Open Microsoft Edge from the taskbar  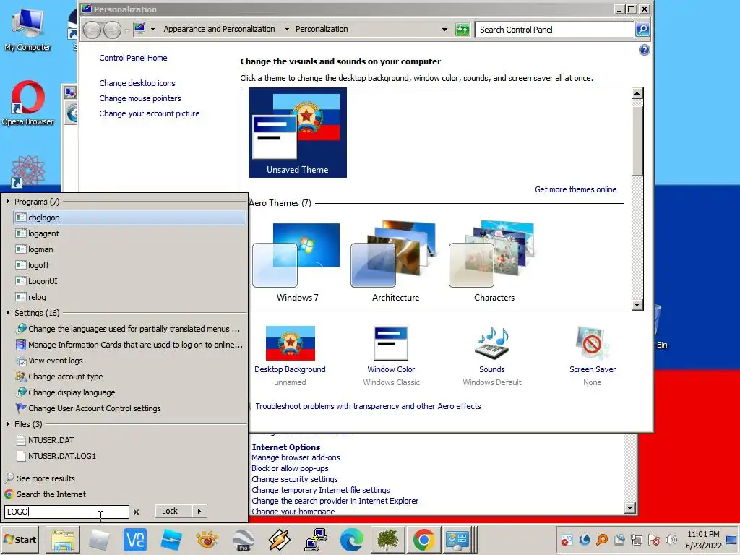352,539
